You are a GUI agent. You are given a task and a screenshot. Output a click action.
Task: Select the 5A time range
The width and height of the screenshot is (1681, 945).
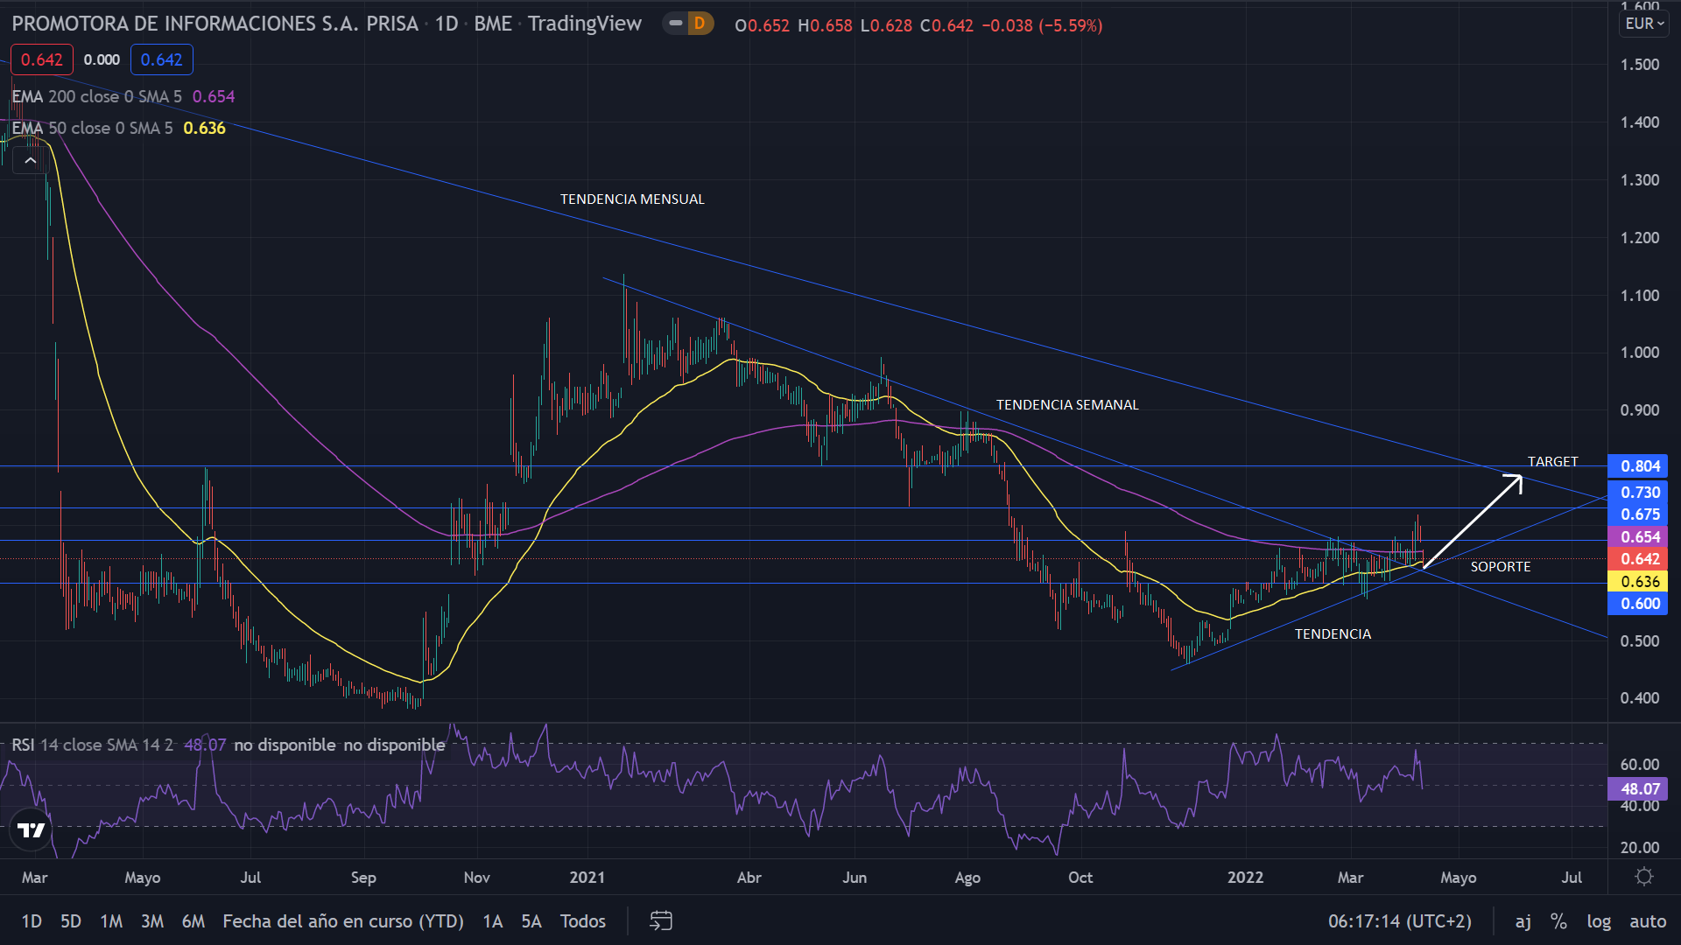tap(531, 920)
